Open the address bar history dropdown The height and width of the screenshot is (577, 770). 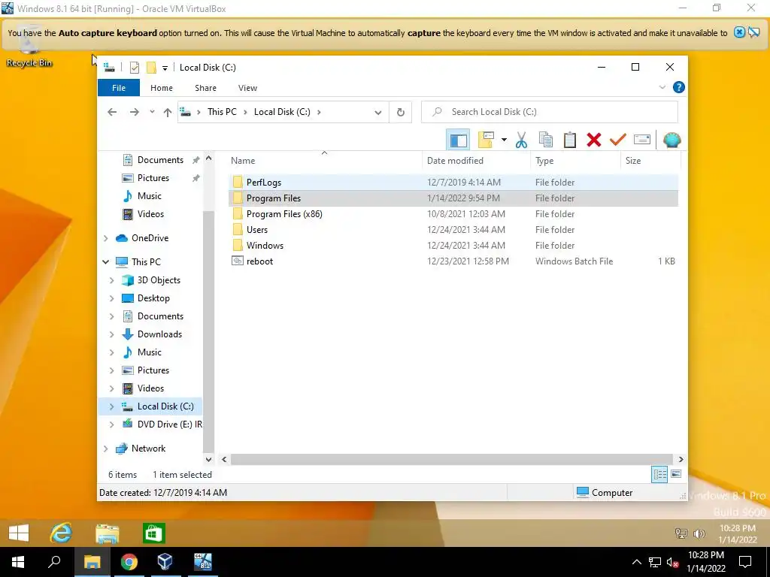coord(377,112)
